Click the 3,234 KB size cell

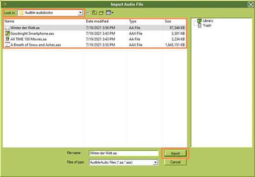coord(178,39)
